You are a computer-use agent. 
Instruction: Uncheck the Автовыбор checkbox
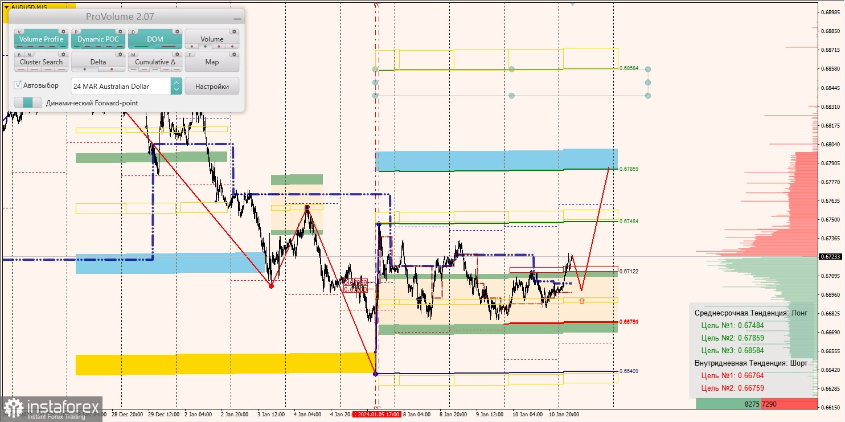pos(18,85)
